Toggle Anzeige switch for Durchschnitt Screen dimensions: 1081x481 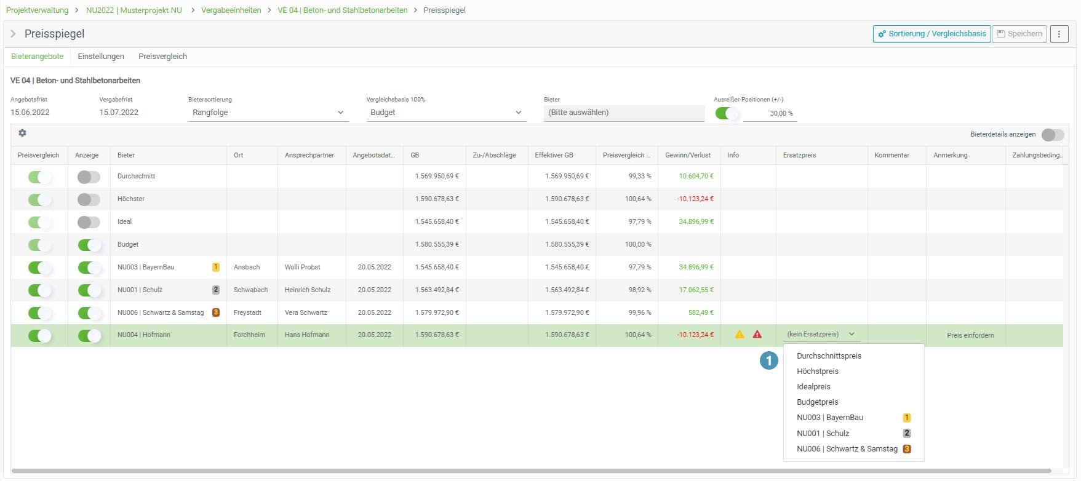coord(89,177)
